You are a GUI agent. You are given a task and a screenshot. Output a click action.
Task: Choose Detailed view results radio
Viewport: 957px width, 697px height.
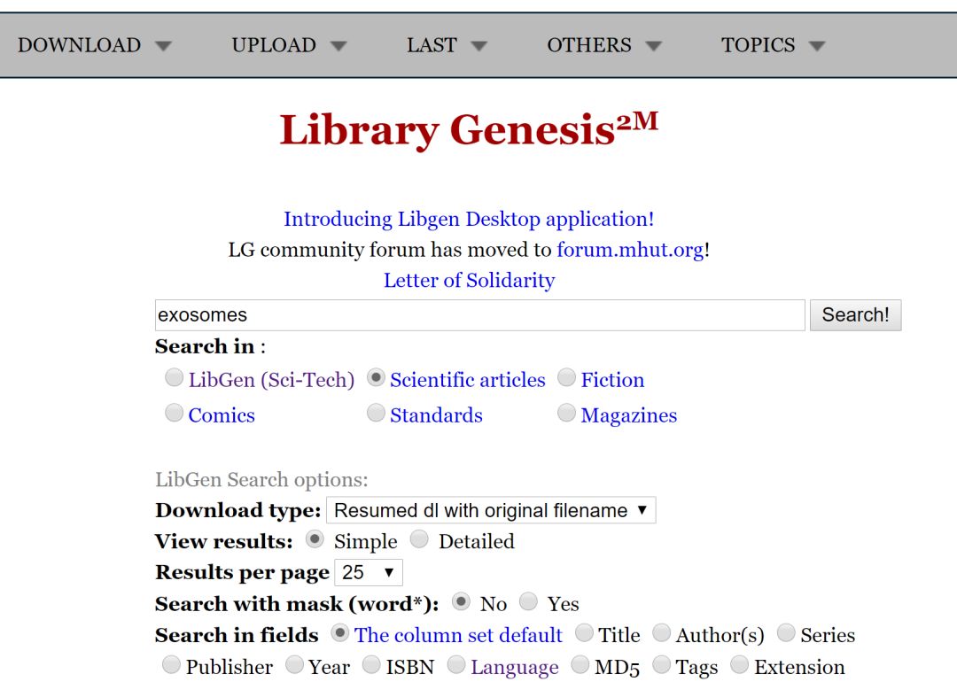[419, 539]
